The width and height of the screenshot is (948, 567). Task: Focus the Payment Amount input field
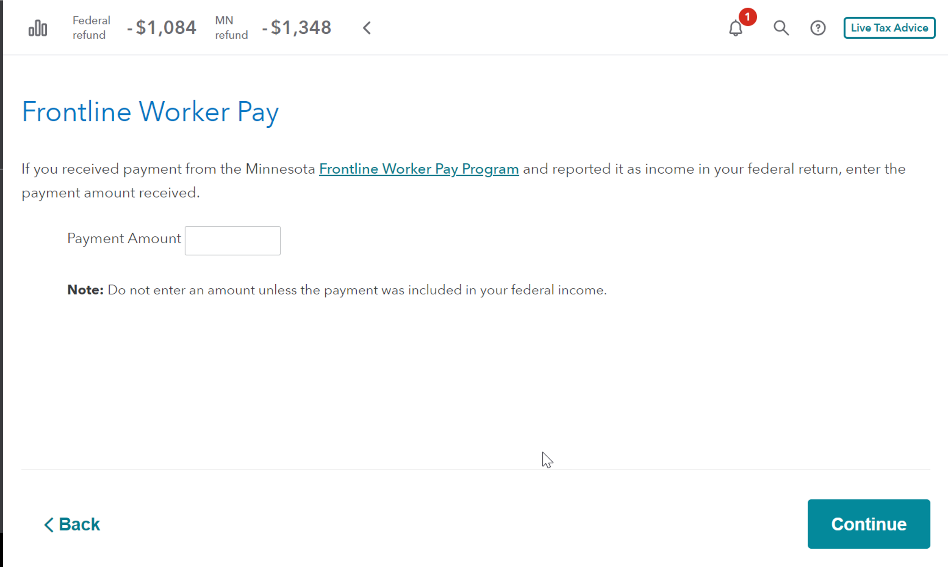point(233,240)
